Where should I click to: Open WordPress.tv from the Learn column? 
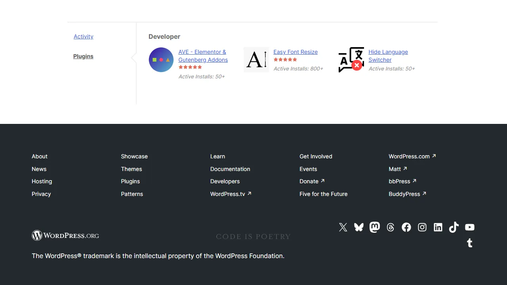[228, 194]
